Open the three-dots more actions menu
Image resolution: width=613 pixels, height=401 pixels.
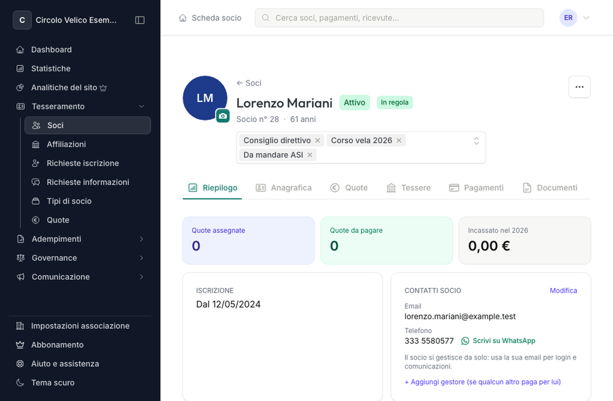pyautogui.click(x=580, y=86)
